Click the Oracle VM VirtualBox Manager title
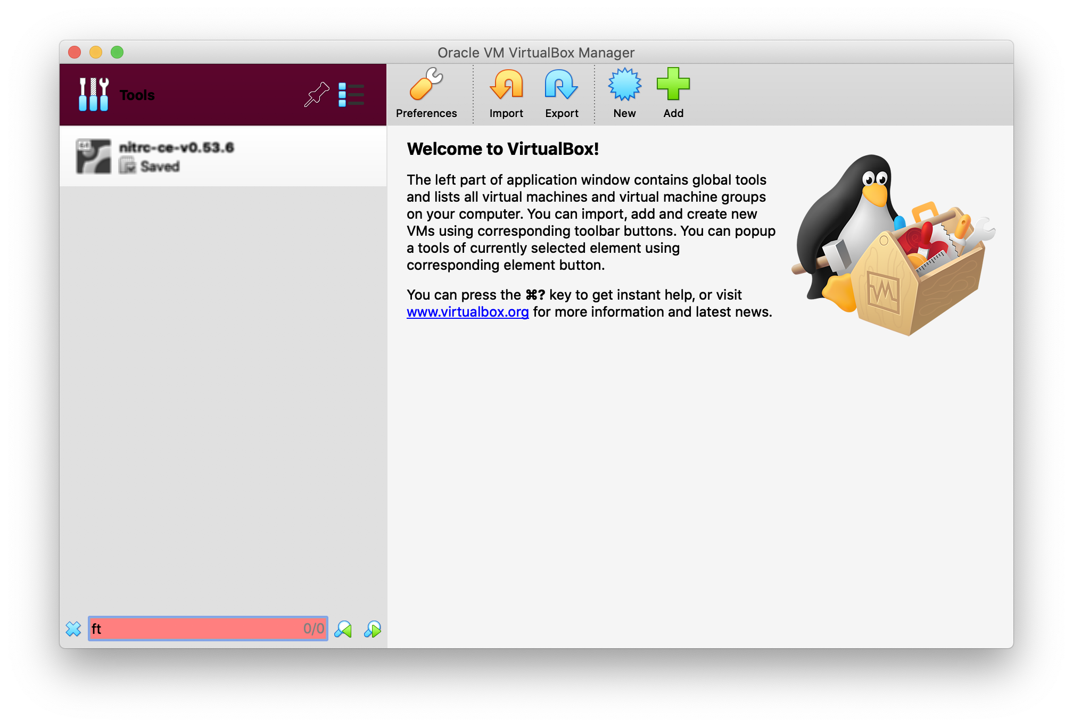 (x=536, y=53)
